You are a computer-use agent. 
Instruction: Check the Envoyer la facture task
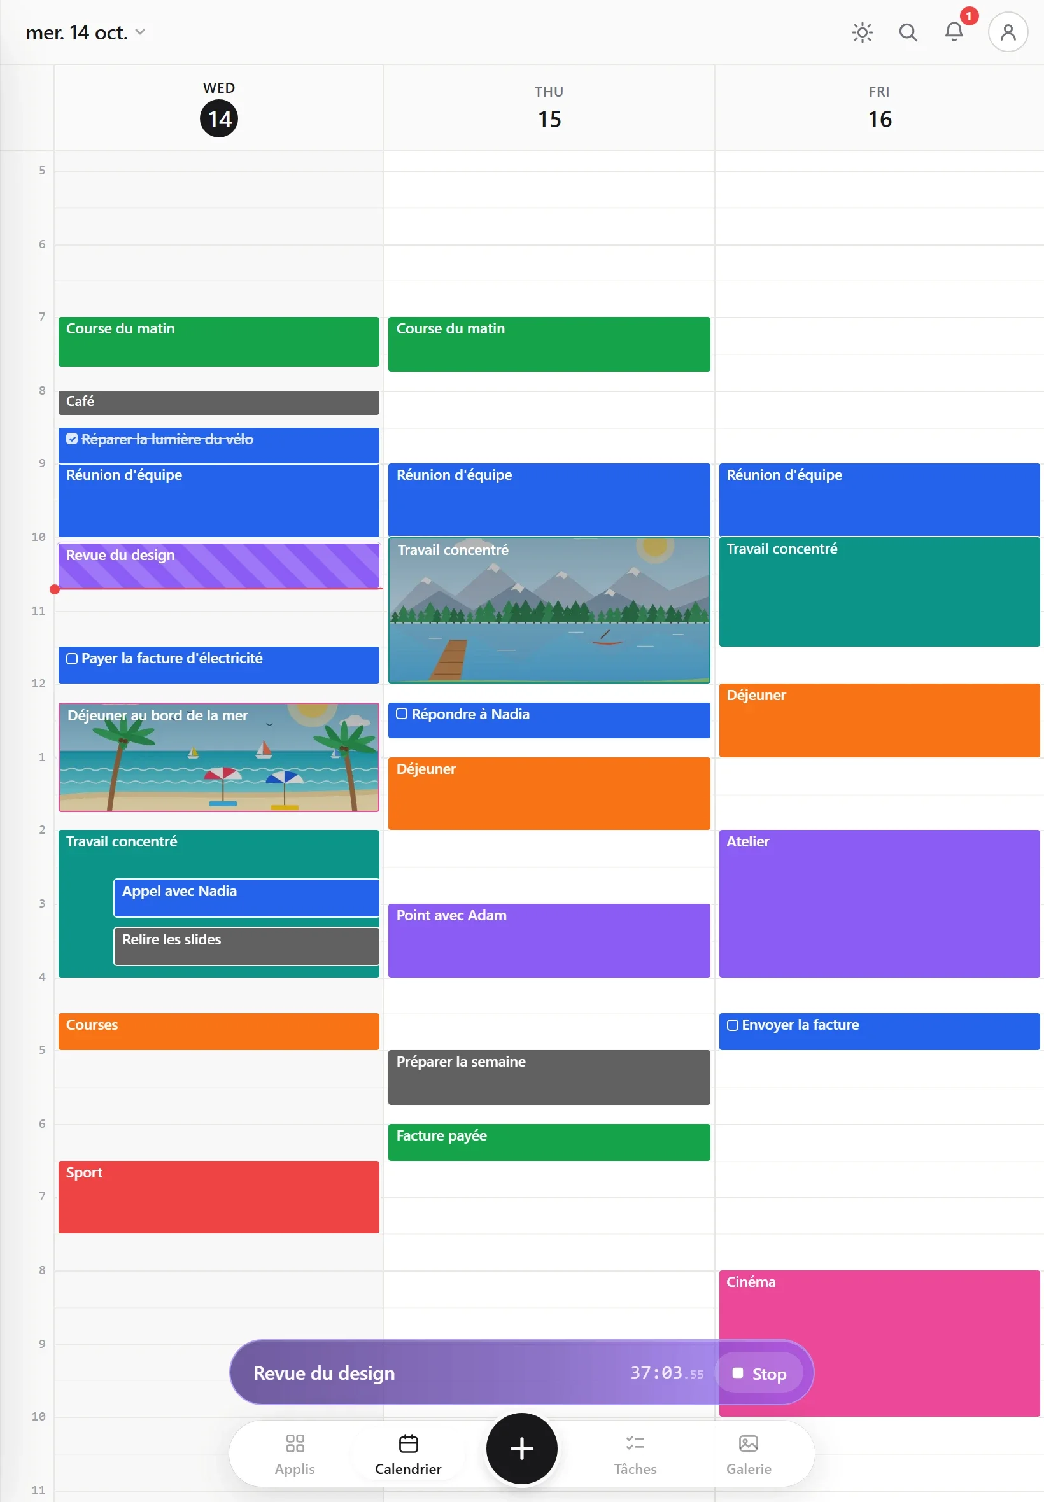pos(732,1025)
